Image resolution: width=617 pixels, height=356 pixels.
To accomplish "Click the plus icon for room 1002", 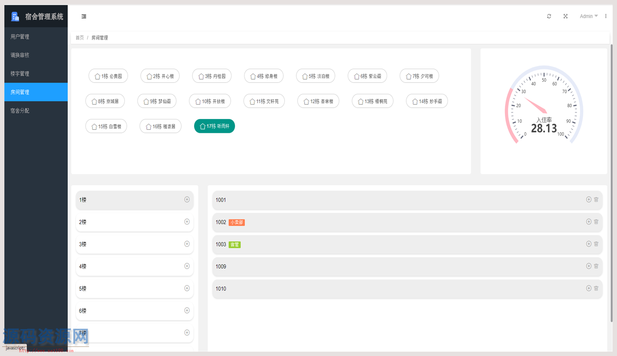I will tap(589, 221).
